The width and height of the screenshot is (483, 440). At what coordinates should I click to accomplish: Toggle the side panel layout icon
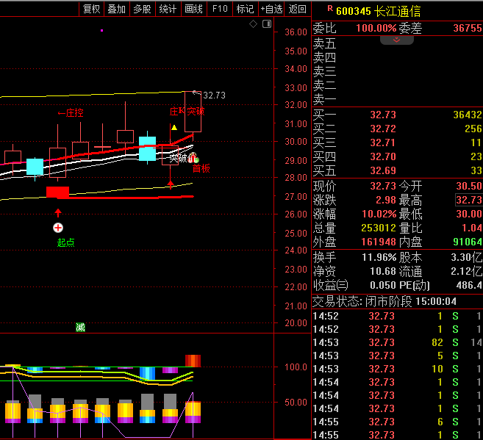[x=265, y=24]
